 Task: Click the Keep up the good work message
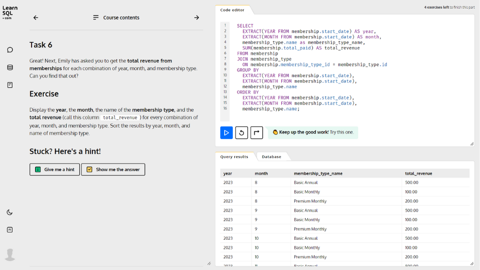[x=313, y=132]
